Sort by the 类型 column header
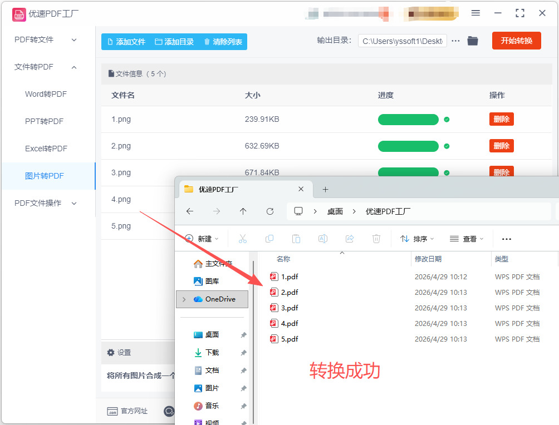 (502, 259)
